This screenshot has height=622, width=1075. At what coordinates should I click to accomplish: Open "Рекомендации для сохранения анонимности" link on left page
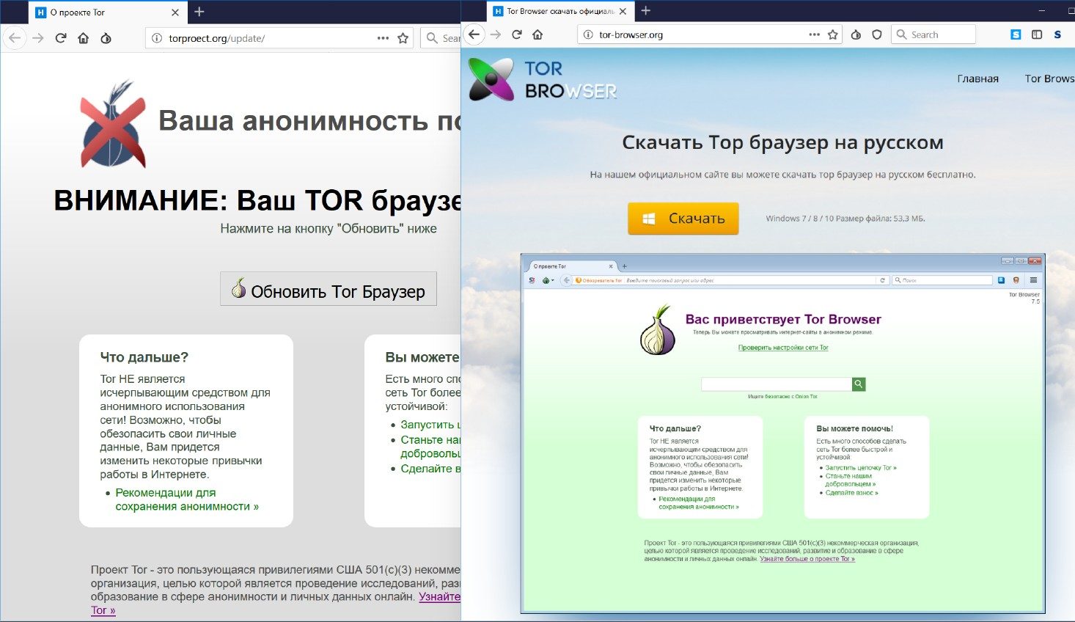186,500
